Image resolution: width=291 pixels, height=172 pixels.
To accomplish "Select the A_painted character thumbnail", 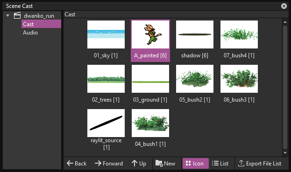I will click(x=150, y=34).
